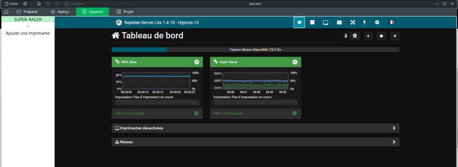The height and width of the screenshot is (167, 458).
Task: Open the envelope messages icon
Action: [x=339, y=22]
